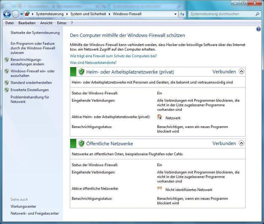Open the Datei menu
The image size is (264, 224).
[x=9, y=23]
